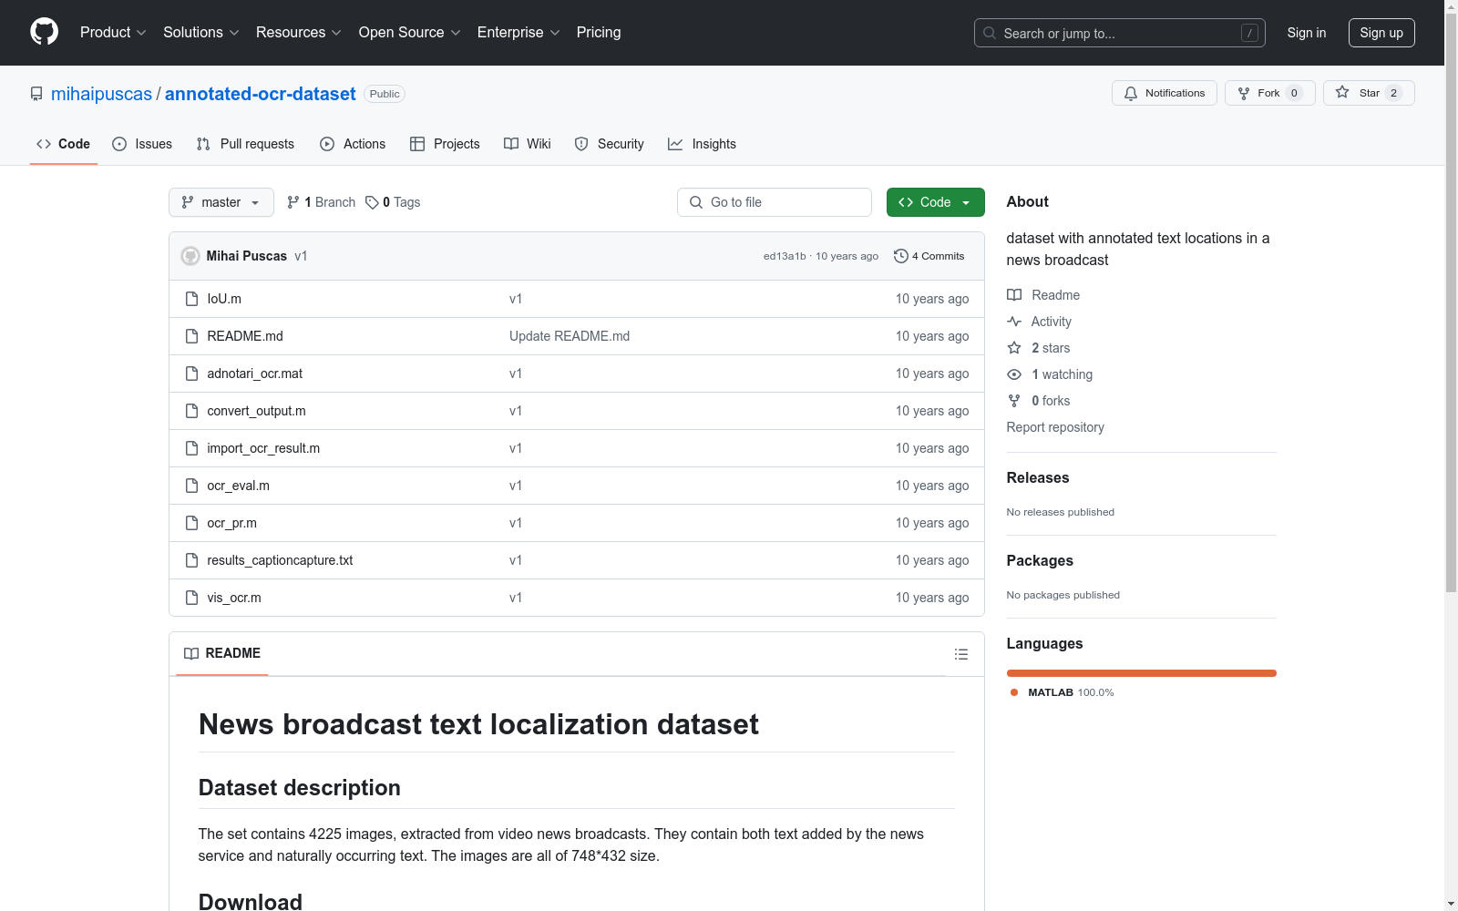Viewport: 1458px width, 911px height.
Task: Focus the Search or jump to field
Action: [x=1120, y=33]
